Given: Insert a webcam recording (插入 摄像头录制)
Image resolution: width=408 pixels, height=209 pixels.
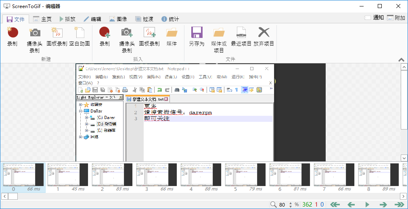Looking at the screenshot, I should [127, 40].
